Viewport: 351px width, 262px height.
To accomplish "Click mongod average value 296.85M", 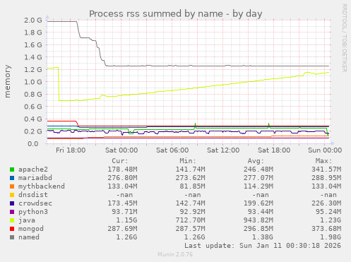I will coord(258,229).
